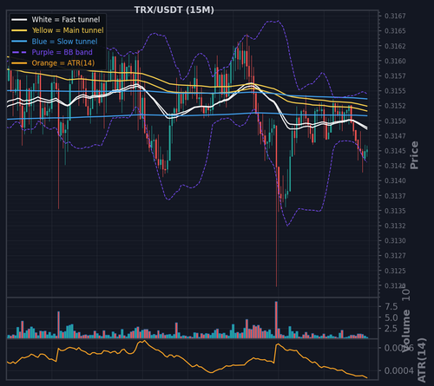
Task: Select the 'Orange = ATR(14)' legend text
Action: pos(63,63)
